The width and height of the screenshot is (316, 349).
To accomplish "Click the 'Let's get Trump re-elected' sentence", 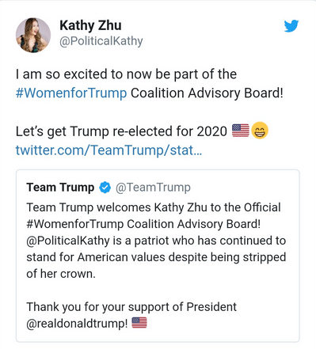I will [121, 131].
